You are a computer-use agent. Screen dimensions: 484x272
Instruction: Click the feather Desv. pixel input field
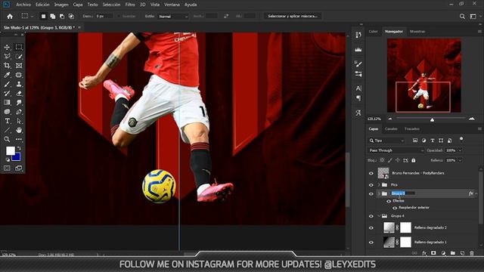point(104,16)
